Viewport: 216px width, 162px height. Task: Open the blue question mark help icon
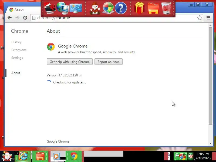[x=121, y=8]
